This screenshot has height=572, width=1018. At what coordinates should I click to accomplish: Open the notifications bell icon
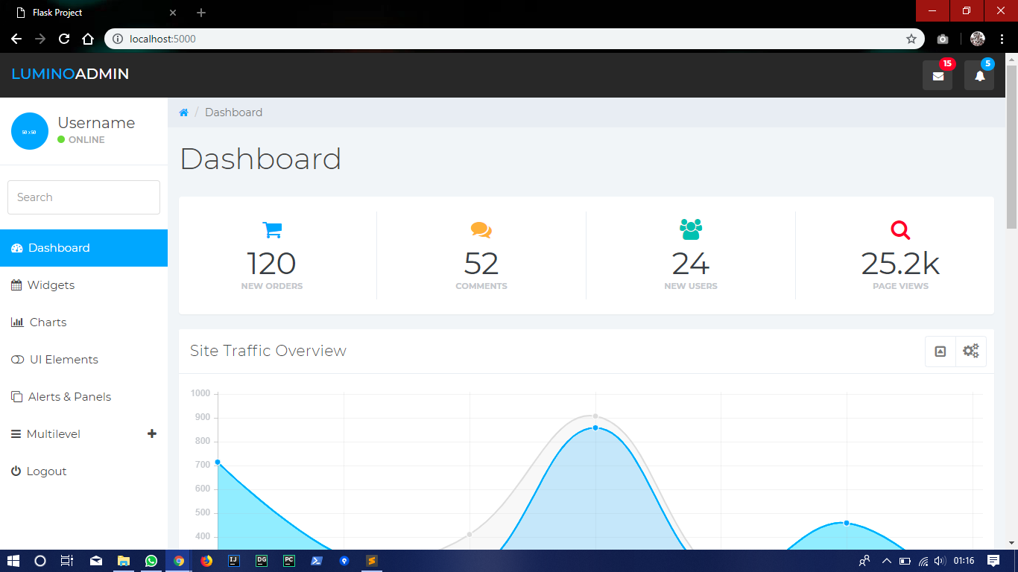click(x=979, y=75)
